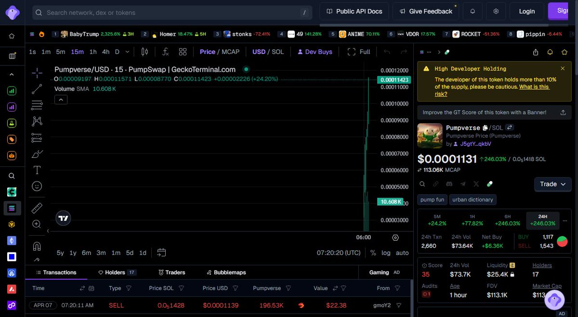The width and height of the screenshot is (578, 317).
Task: Open chart settings gear near time axis
Action: [395, 237]
